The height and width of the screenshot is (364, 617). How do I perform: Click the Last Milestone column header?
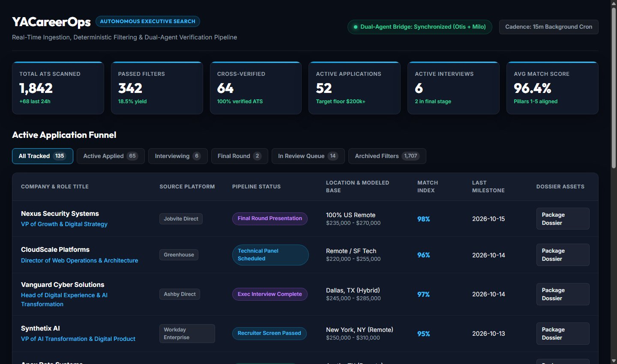point(488,187)
